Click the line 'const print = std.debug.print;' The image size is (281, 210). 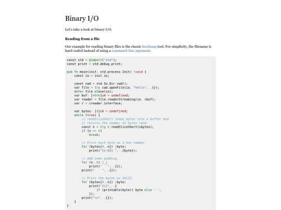[x=94, y=64]
